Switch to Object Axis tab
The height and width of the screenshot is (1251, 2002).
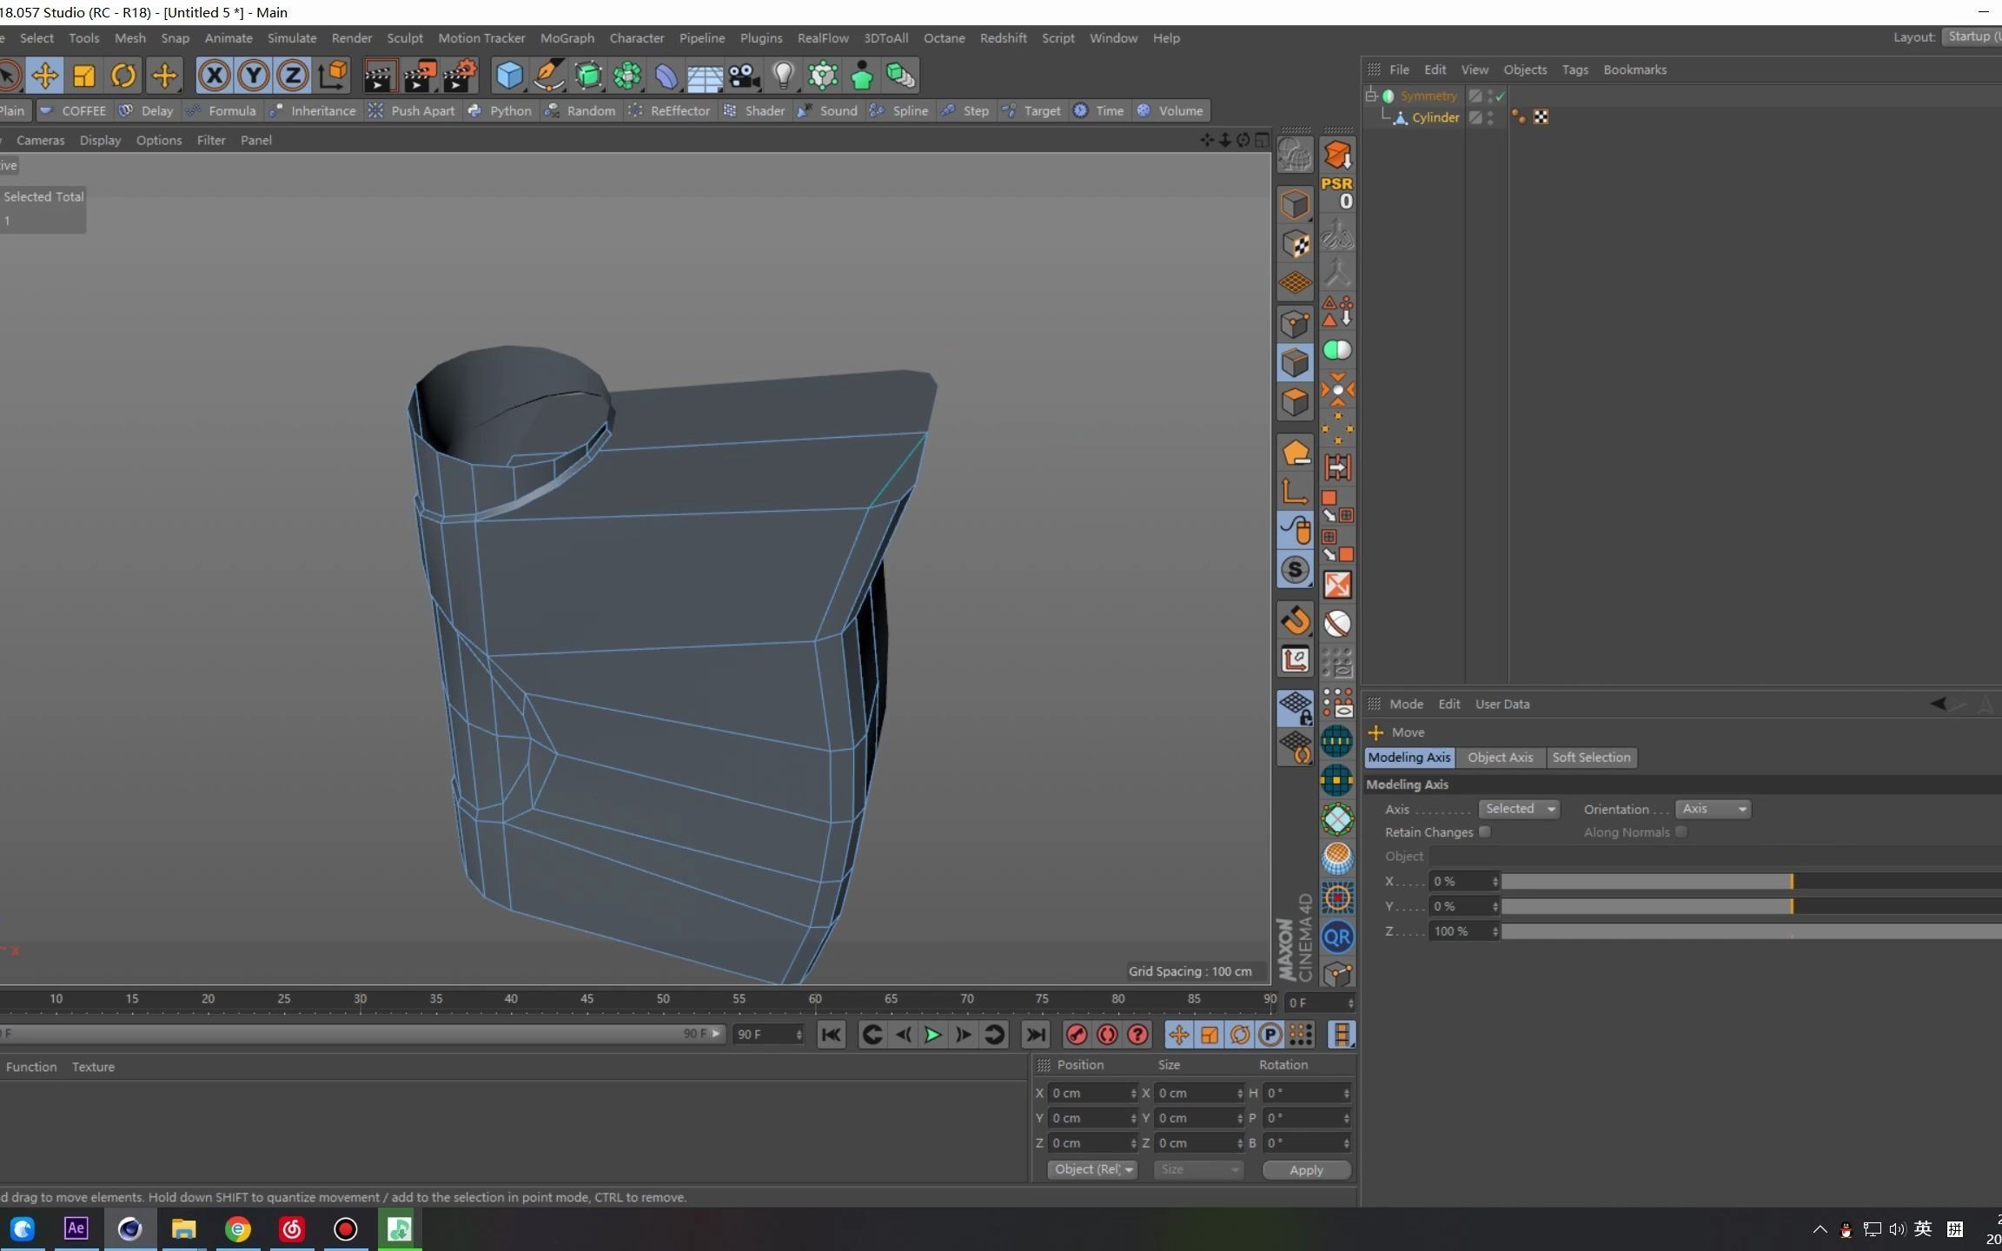click(x=1499, y=757)
